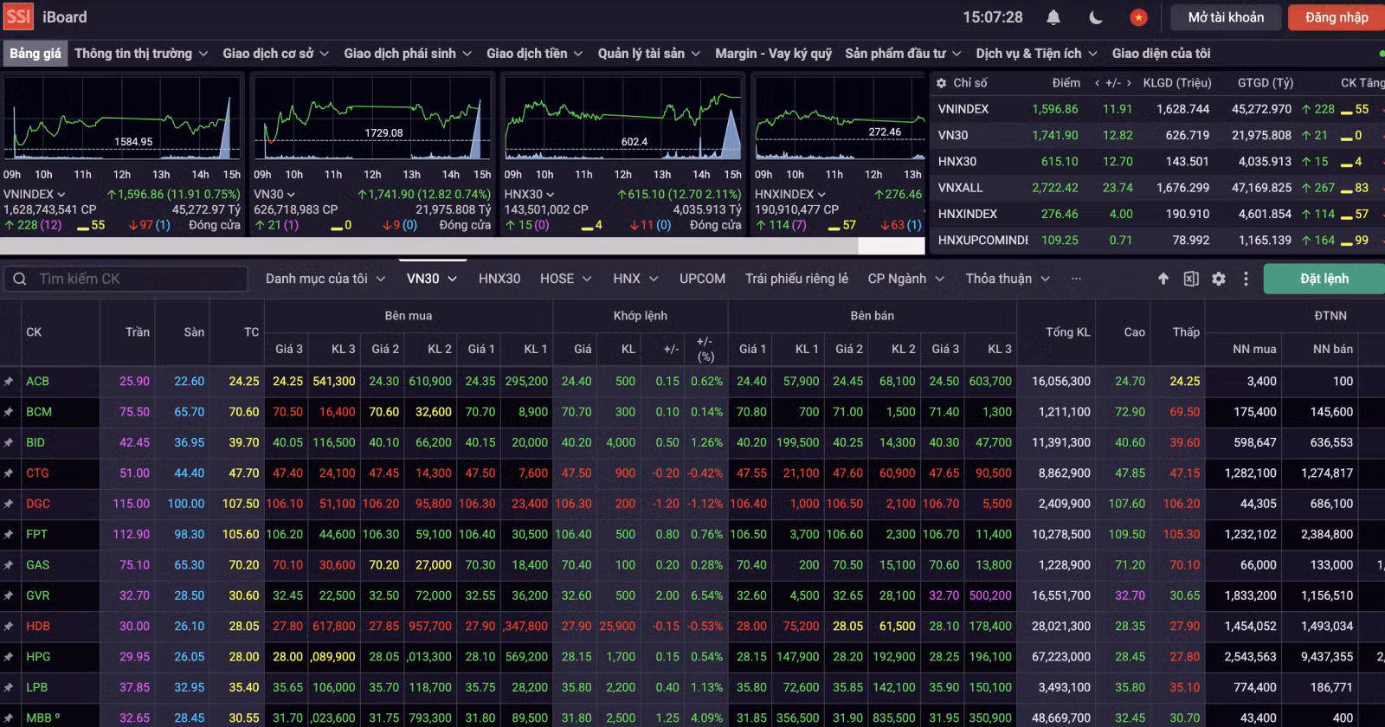Pin the DGC row
This screenshot has width=1385, height=727.
click(9, 504)
